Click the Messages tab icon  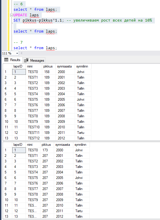tap(26, 60)
